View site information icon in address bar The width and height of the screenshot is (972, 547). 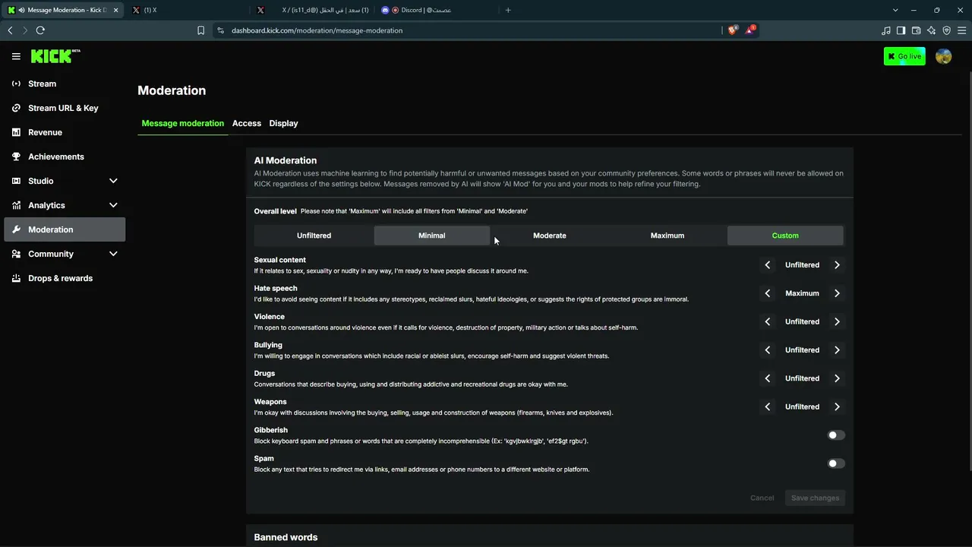(220, 30)
